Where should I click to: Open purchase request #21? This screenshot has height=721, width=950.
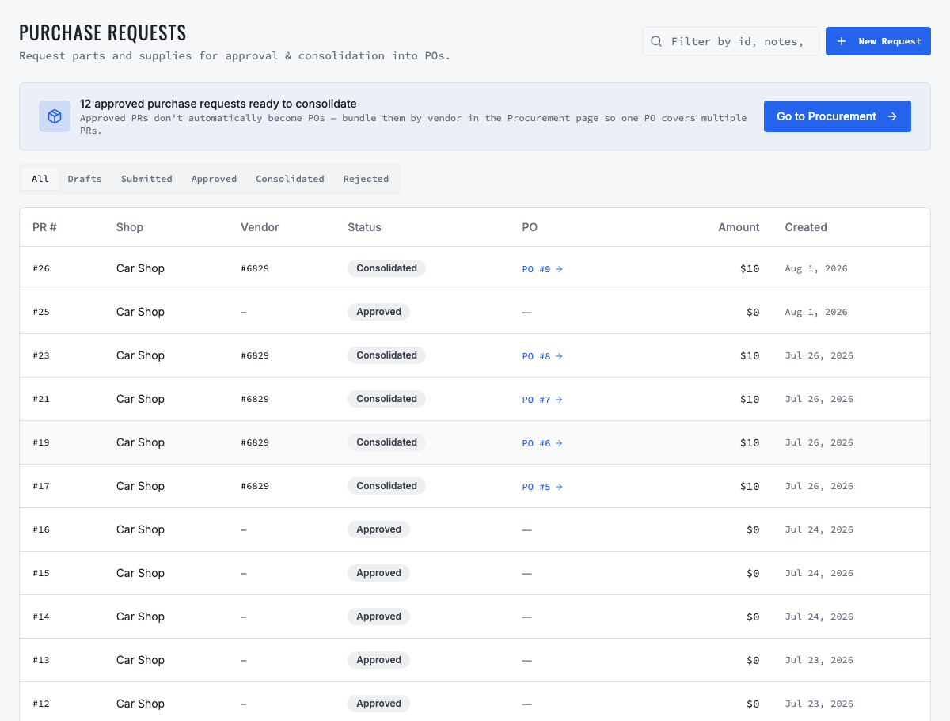475,399
